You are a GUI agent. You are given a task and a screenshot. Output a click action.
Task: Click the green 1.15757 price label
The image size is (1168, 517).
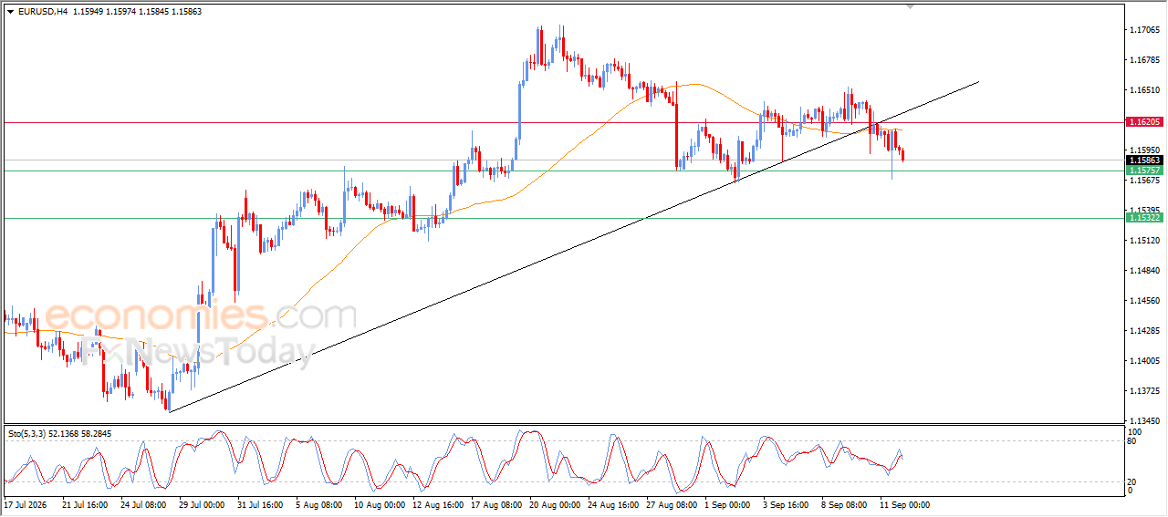[1144, 171]
